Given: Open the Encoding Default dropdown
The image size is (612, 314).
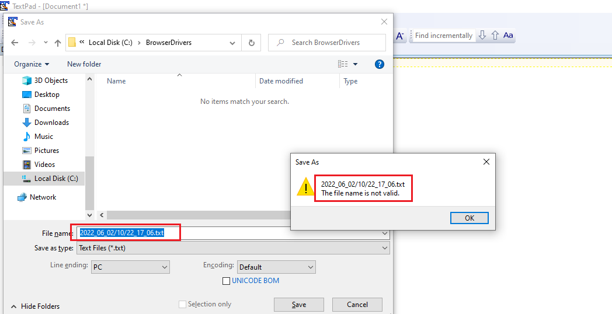Looking at the screenshot, I should click(276, 267).
